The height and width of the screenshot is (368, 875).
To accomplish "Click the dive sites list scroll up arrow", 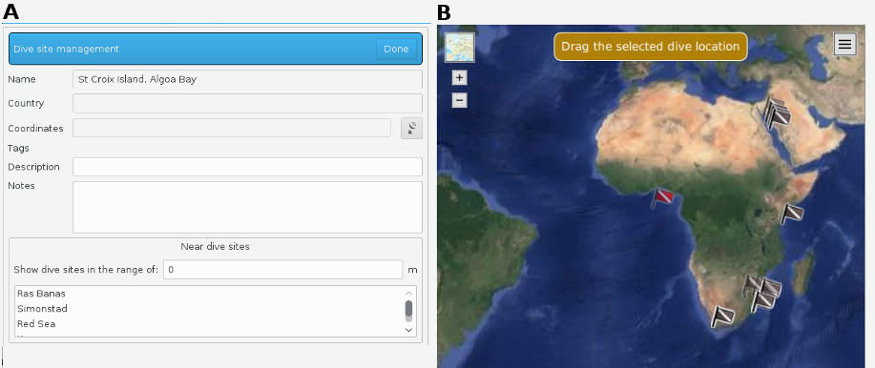I will [x=408, y=294].
